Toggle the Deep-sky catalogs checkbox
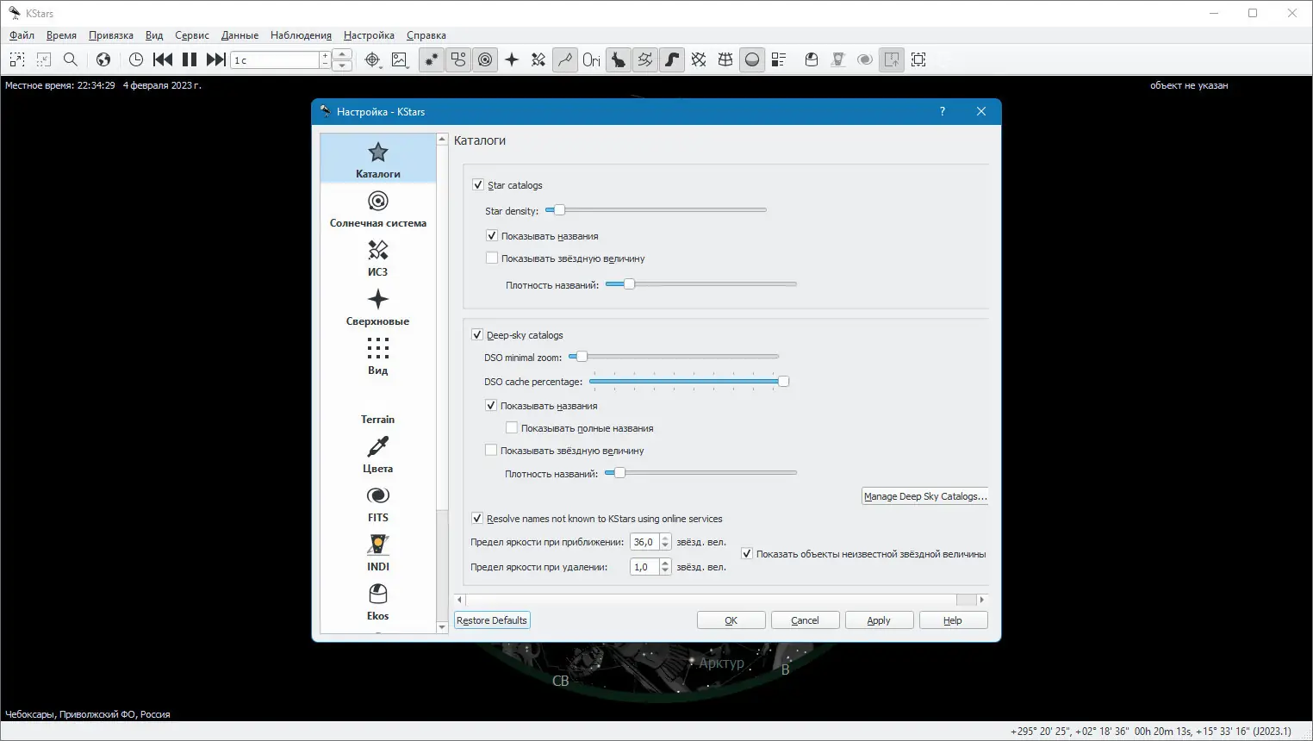Image resolution: width=1313 pixels, height=741 pixels. point(477,334)
